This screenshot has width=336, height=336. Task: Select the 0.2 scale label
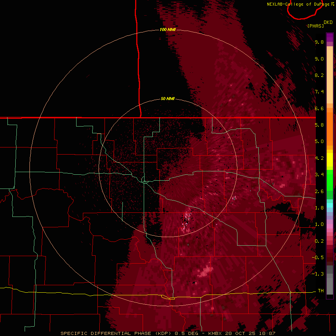click(319, 241)
